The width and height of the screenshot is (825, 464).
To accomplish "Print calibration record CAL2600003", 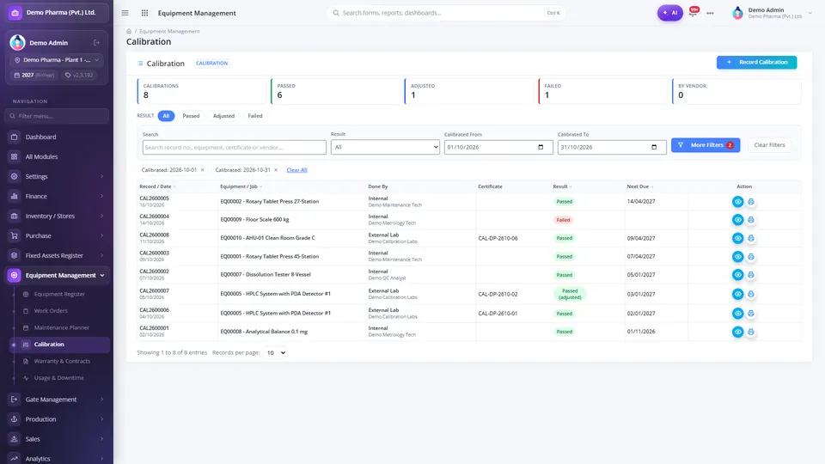I will tap(751, 257).
